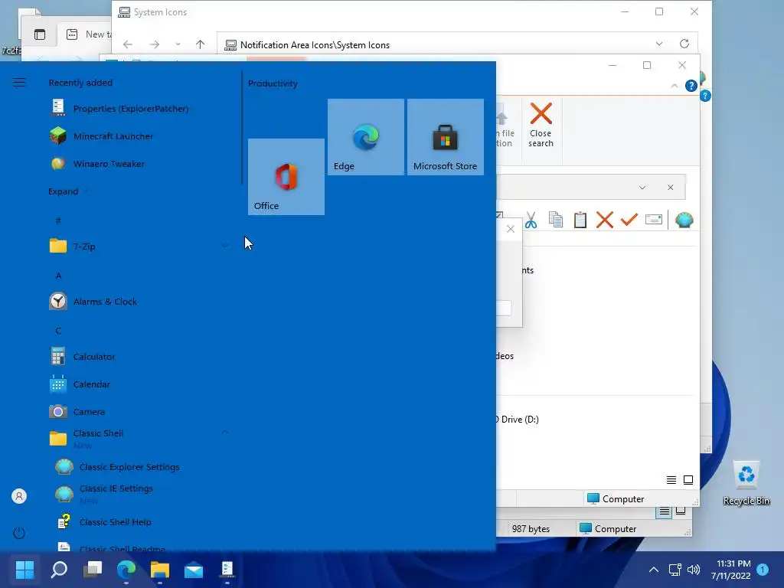Open Classic Explorer Settings

[129, 467]
